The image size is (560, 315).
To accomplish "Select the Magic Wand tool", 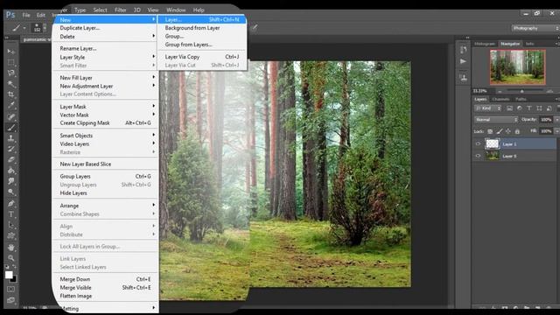I will 11,84.
